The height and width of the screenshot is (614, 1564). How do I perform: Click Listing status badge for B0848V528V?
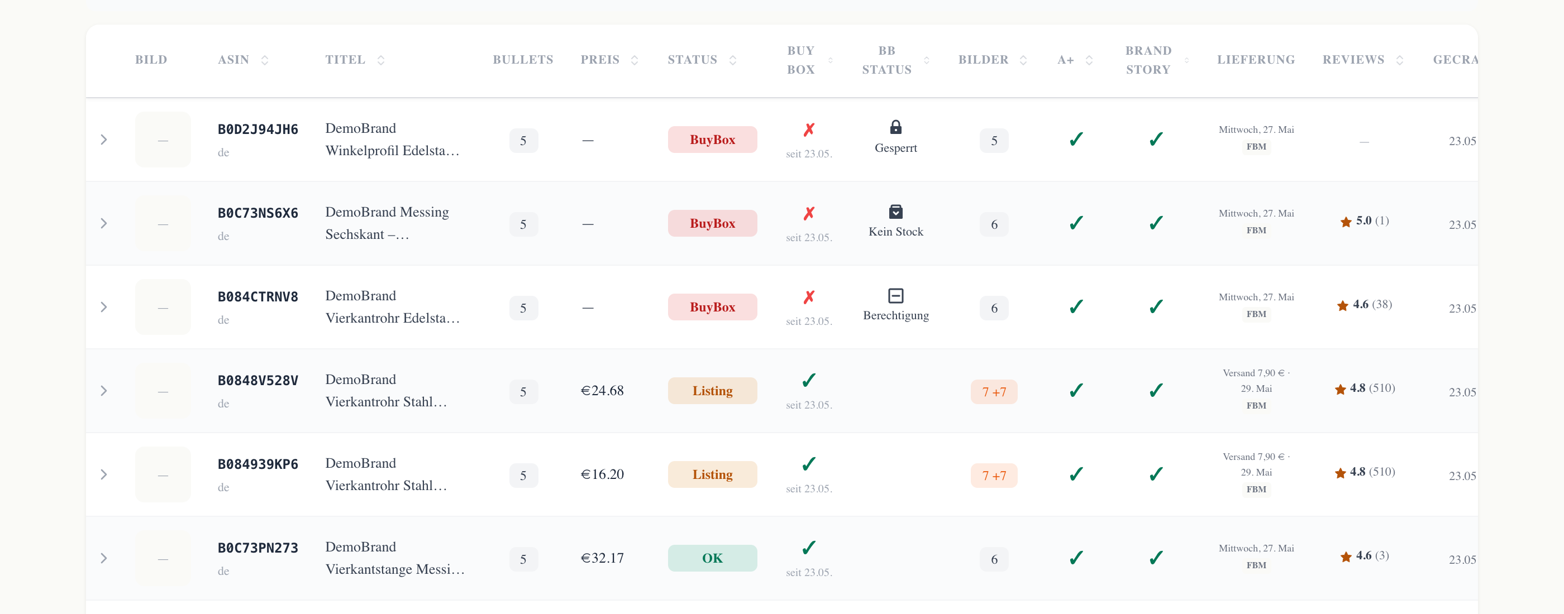[x=712, y=391]
